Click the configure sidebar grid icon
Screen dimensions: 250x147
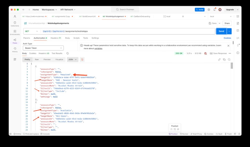15,59
